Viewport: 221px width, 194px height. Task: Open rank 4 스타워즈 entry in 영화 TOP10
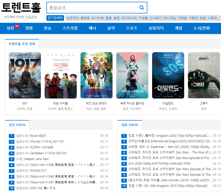[x=171, y=152]
